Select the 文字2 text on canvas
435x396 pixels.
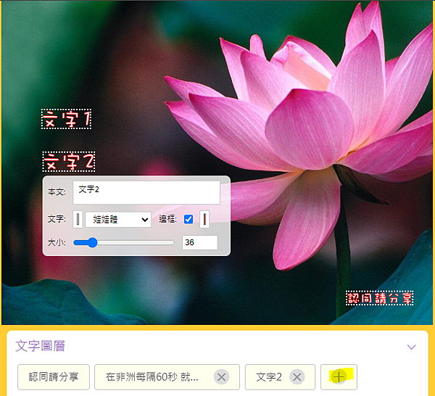coord(69,162)
